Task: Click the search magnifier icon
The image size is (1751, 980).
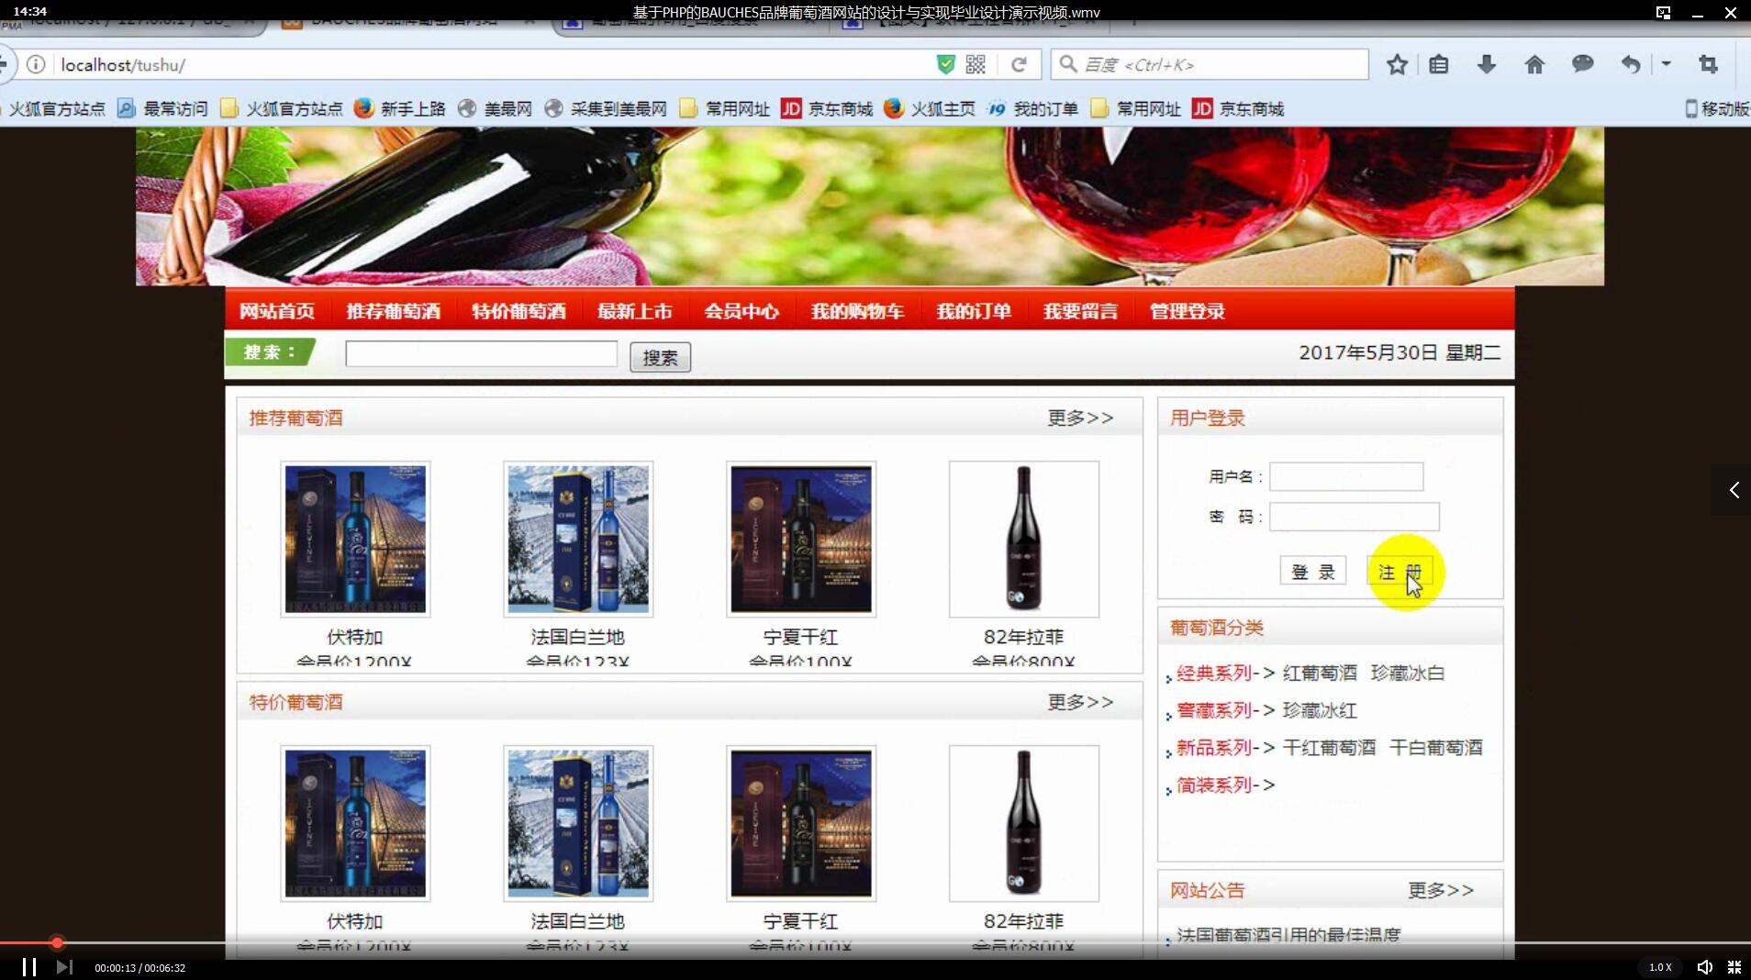Action: coord(1067,63)
